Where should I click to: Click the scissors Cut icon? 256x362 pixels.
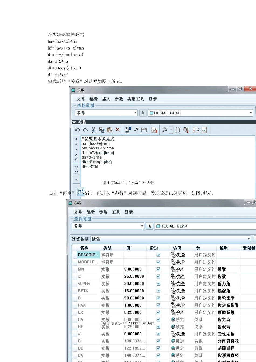pos(94,130)
